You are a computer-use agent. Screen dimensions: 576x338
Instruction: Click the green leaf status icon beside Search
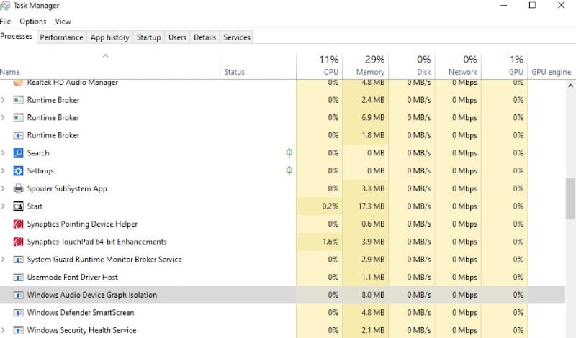[289, 153]
